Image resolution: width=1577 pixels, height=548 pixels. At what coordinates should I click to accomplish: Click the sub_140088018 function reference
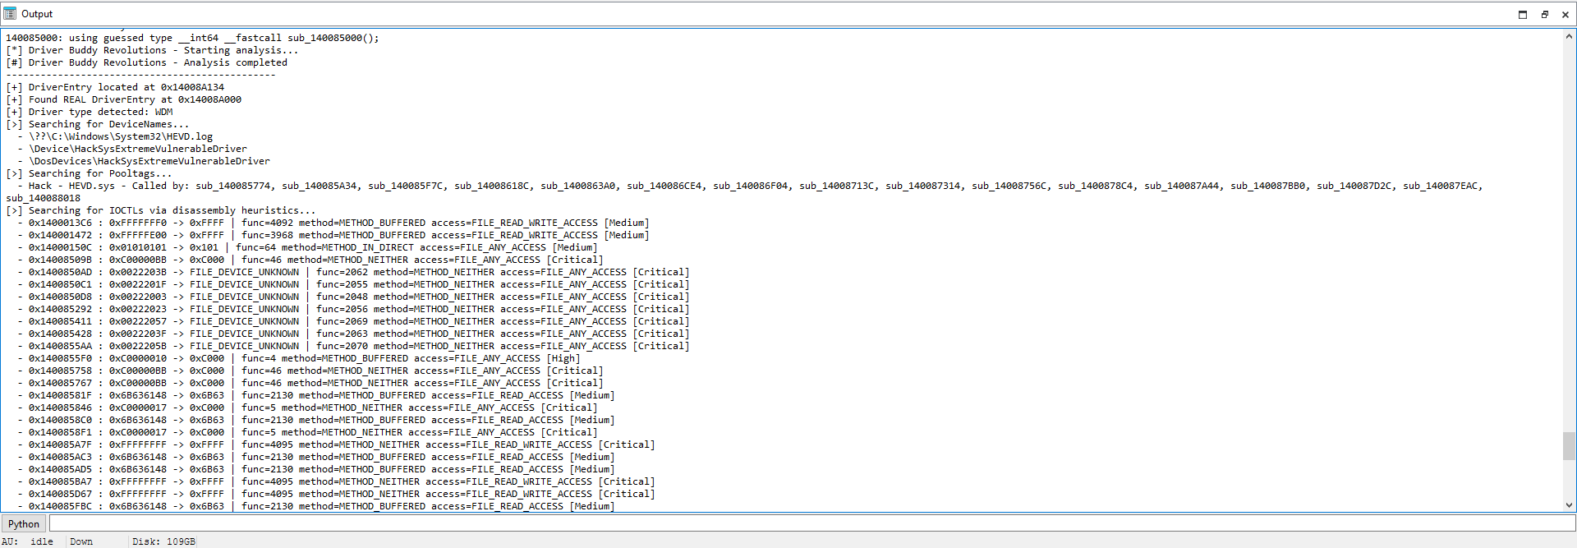tap(44, 198)
